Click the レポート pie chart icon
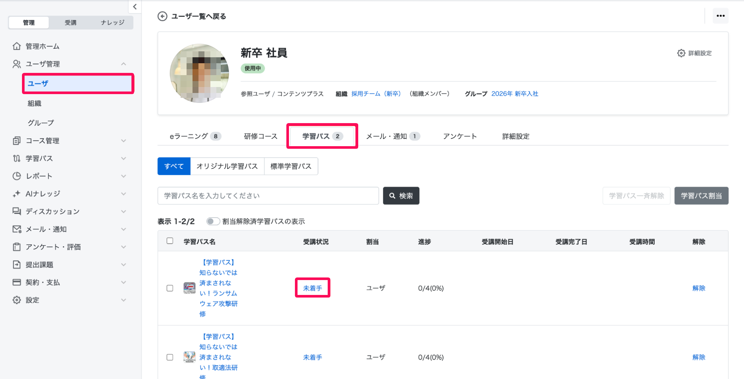744x379 pixels. coord(17,176)
